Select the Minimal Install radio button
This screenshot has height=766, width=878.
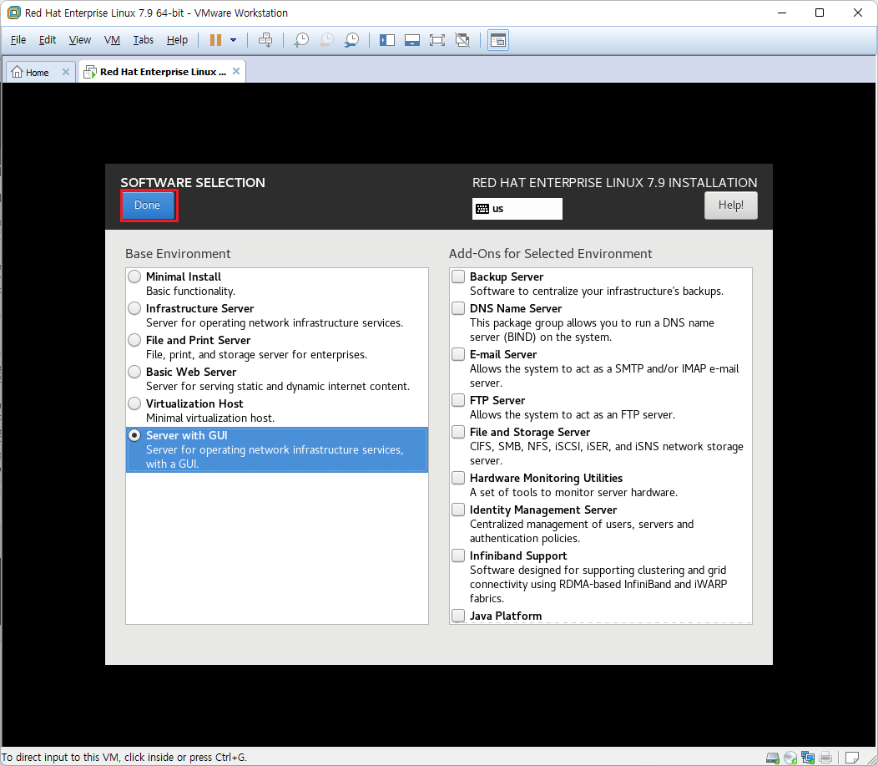click(134, 276)
